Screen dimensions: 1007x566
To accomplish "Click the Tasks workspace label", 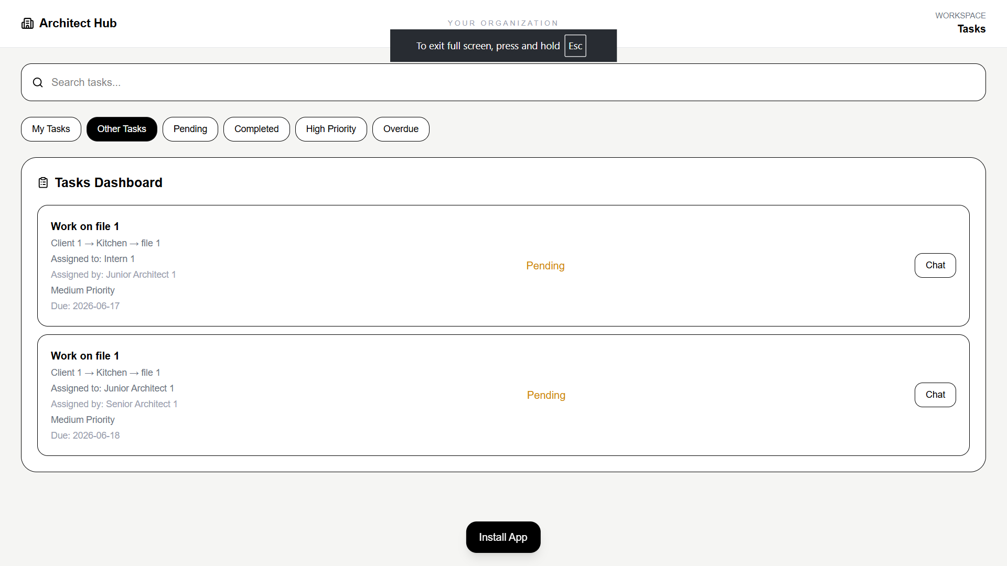I will click(x=971, y=29).
